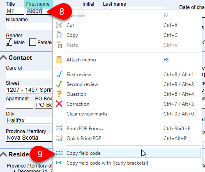The width and height of the screenshot is (205, 172).
Task: Click the Quick Print/PDF printer icon
Action: [59, 138]
